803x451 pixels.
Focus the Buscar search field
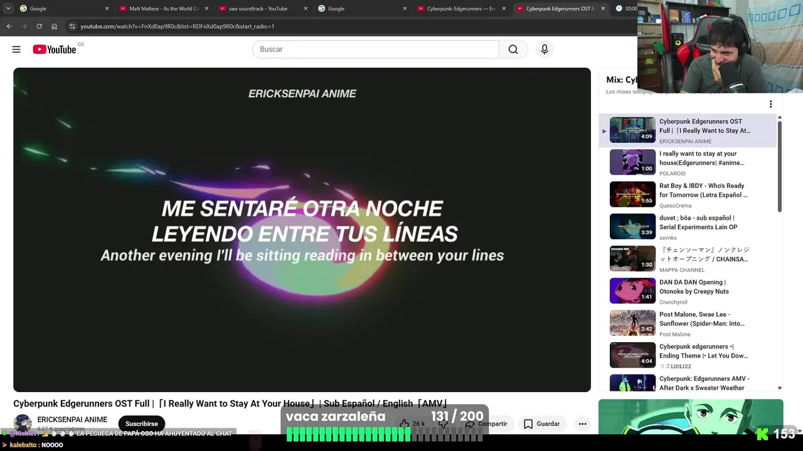[x=375, y=49]
